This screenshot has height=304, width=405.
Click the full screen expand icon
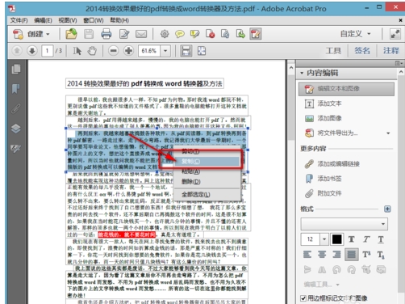[395, 34]
